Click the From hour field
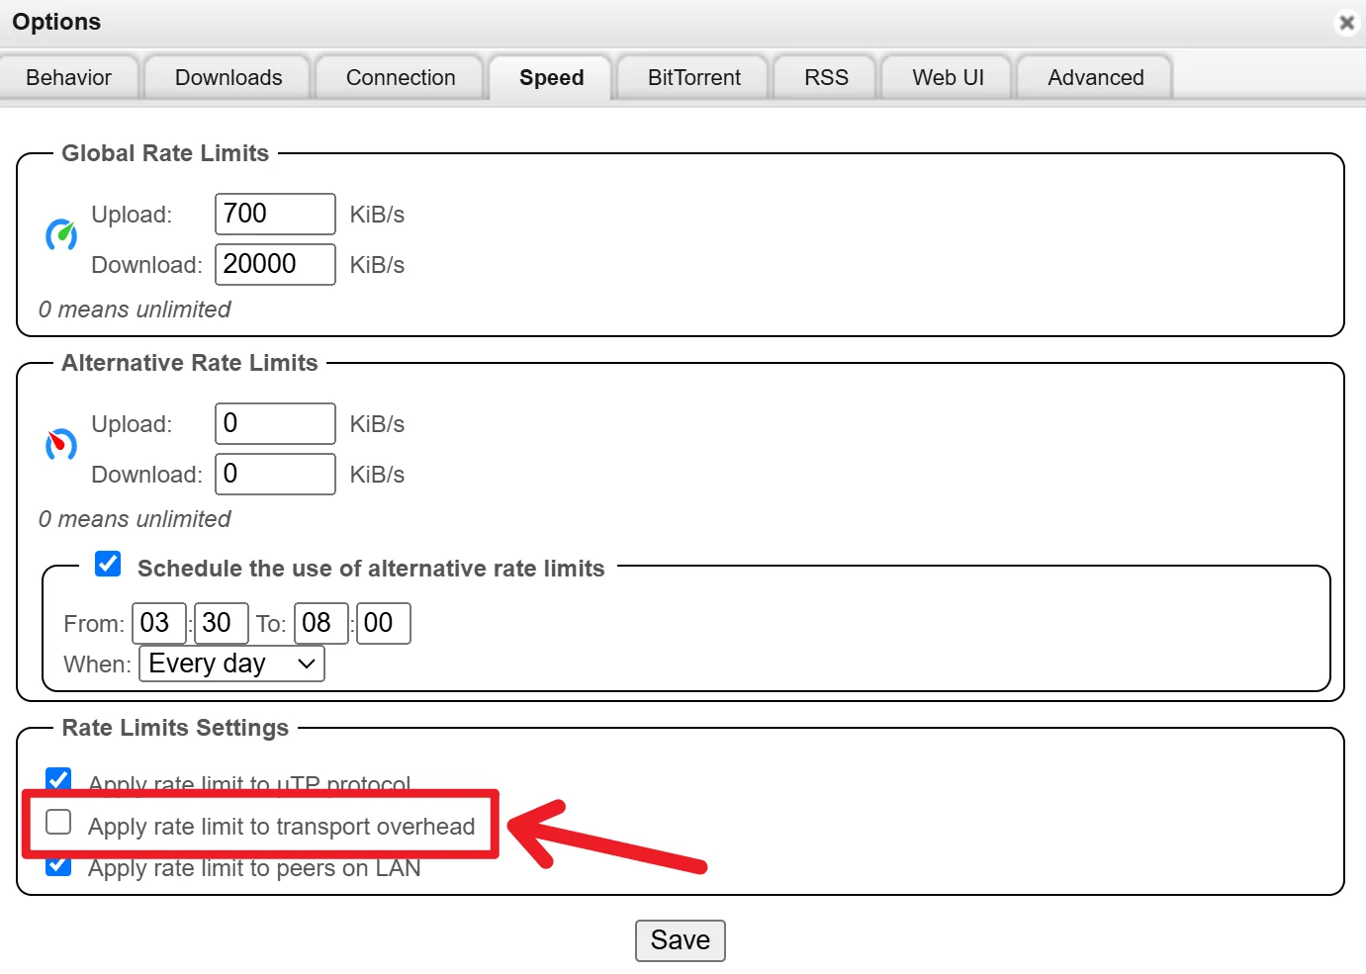This screenshot has height=974, width=1366. [x=159, y=623]
